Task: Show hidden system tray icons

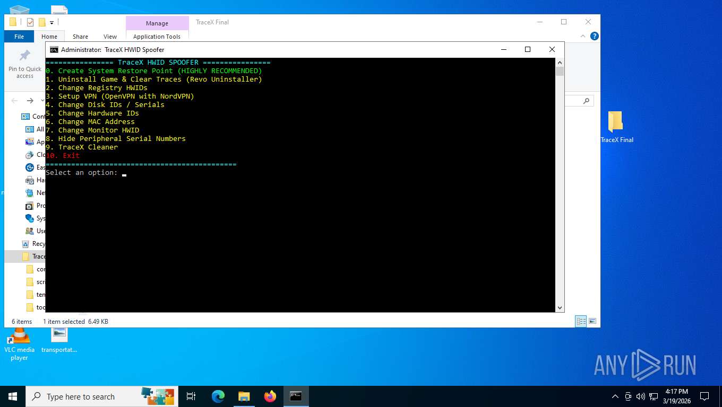Action: (x=615, y=396)
